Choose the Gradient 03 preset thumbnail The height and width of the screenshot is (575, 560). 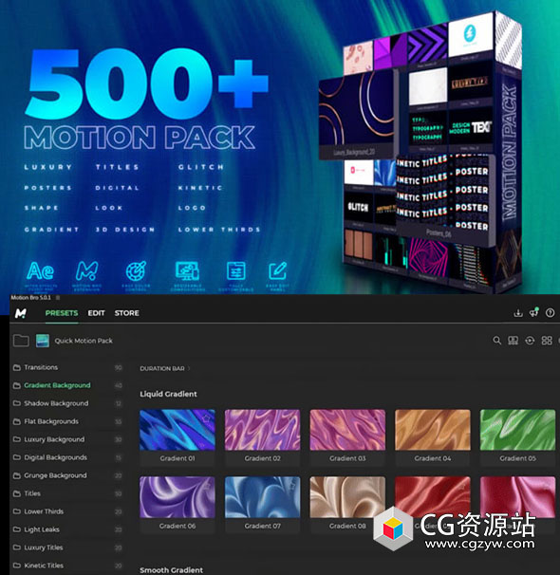(x=347, y=430)
